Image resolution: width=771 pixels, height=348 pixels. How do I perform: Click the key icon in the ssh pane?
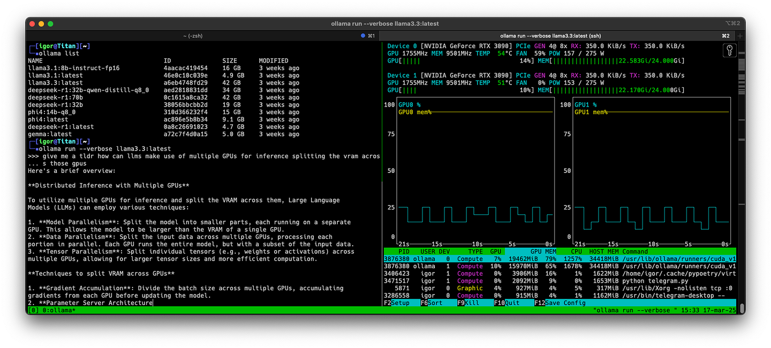point(729,50)
